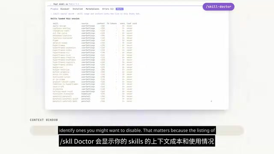Select the hyperframes-registry skill row
Image resolution: width=274 pixels, height=154 pixels.
(92, 62)
